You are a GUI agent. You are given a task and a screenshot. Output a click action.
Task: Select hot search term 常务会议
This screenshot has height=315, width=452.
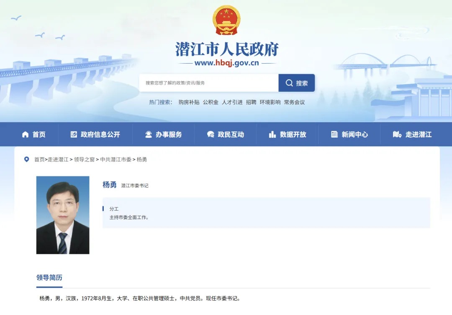(x=294, y=102)
